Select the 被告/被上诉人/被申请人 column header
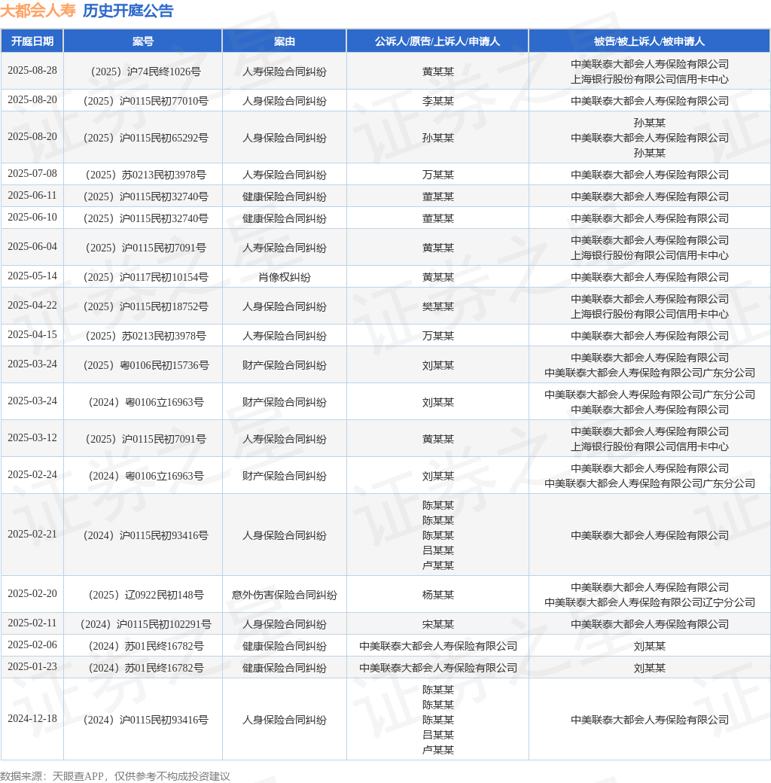This screenshot has width=771, height=783. pyautogui.click(x=649, y=41)
